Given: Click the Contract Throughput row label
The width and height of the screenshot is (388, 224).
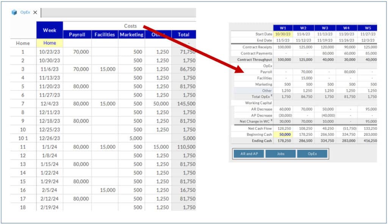Looking at the screenshot, I should click(x=255, y=59).
